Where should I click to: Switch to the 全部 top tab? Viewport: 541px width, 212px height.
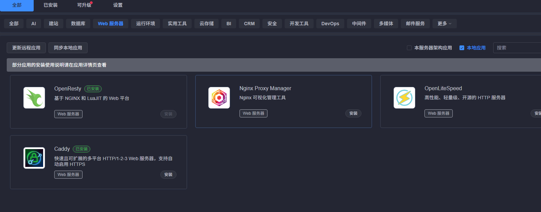coord(17,5)
